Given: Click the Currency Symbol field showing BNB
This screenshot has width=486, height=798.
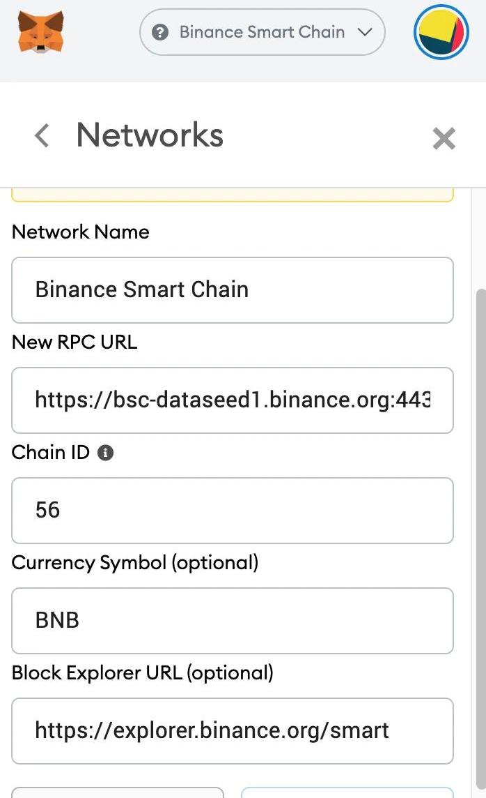Looking at the screenshot, I should point(233,621).
